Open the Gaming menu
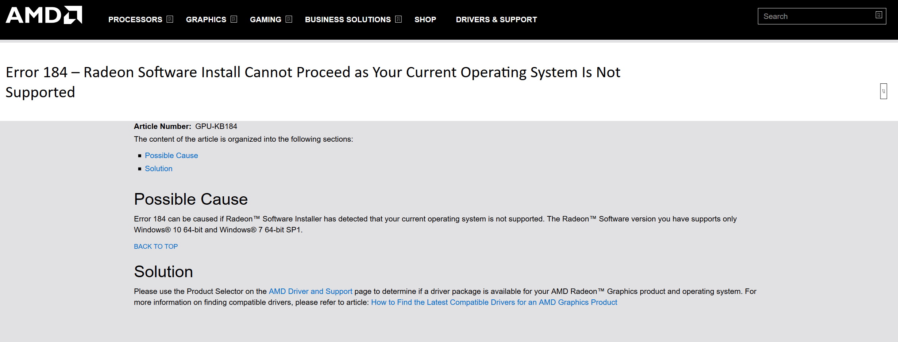The height and width of the screenshot is (342, 898). point(266,20)
